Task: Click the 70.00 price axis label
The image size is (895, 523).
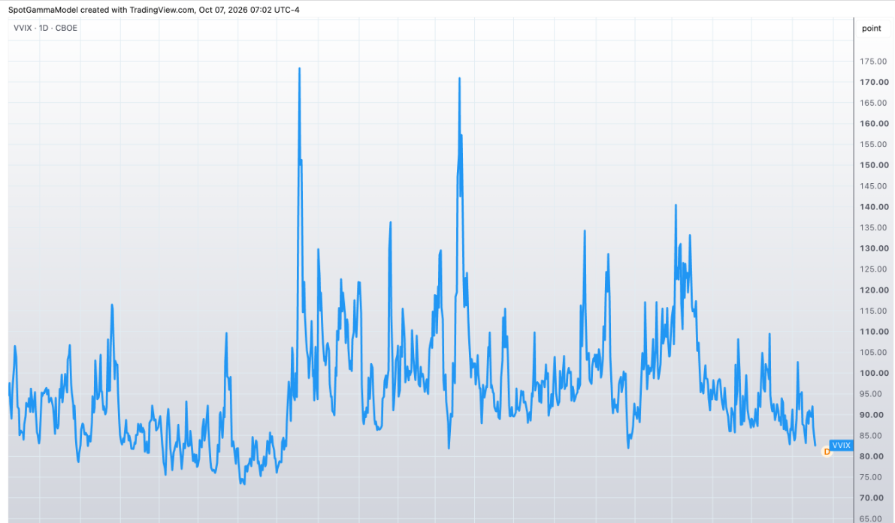Action: 872,498
